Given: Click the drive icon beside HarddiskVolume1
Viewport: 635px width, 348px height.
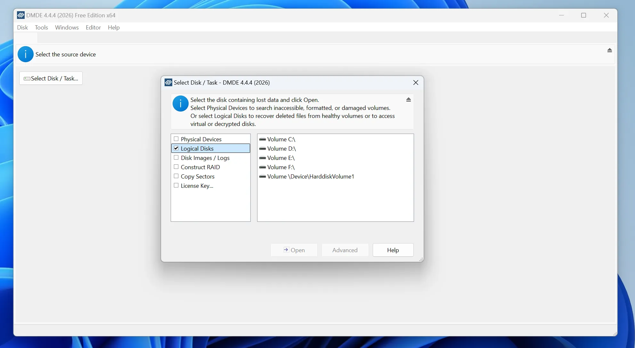Looking at the screenshot, I should 263,177.
